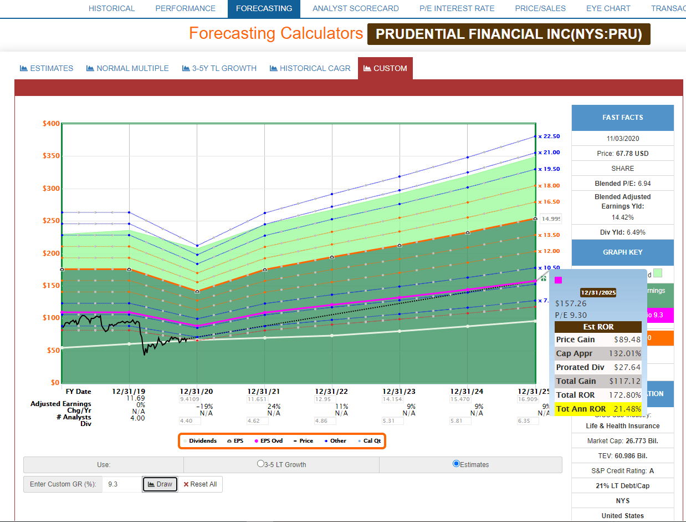Click the FAST FACTS panel header
This screenshot has height=522, width=686.
[623, 118]
